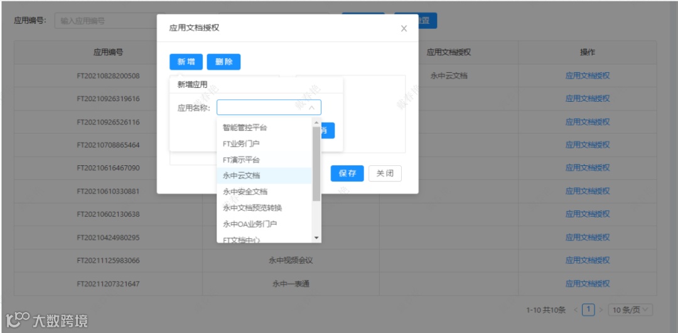
Task: Close the 应用文档授权 dialog with X icon
Action: tap(404, 28)
